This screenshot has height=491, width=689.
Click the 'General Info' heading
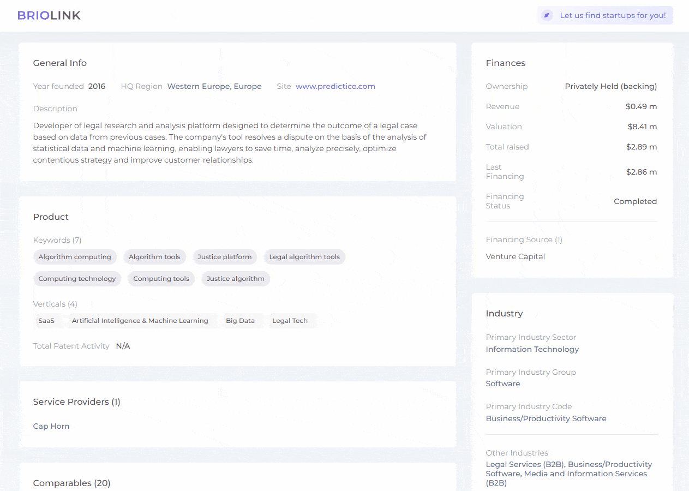(60, 63)
